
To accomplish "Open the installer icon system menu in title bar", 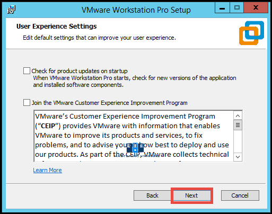I will 12,10.
